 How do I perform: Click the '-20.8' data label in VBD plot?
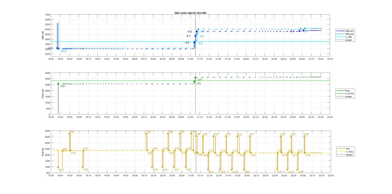[x=63, y=51]
